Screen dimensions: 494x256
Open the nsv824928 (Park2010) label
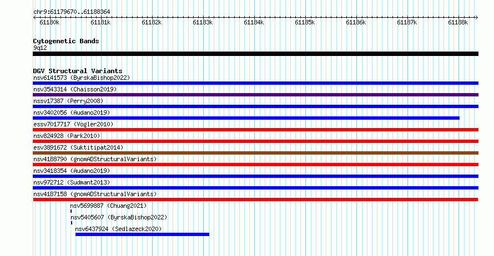click(x=67, y=136)
